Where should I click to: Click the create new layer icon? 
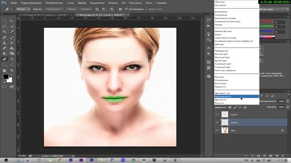click(x=277, y=156)
